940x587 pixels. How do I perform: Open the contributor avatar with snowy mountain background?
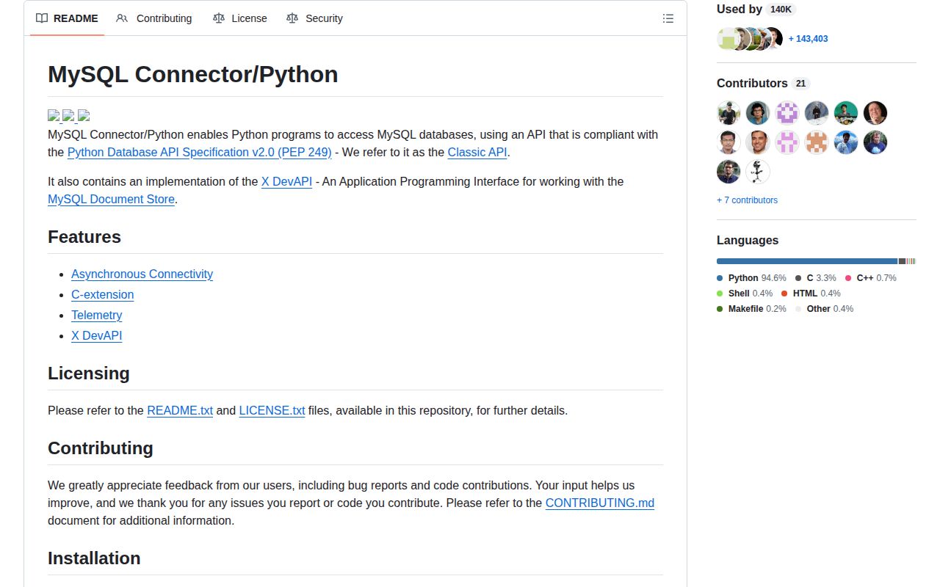(817, 113)
